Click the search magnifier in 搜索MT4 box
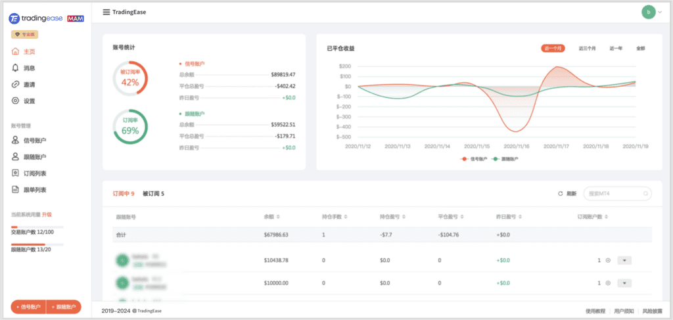Viewport: 673px width, 320px height. [646, 194]
